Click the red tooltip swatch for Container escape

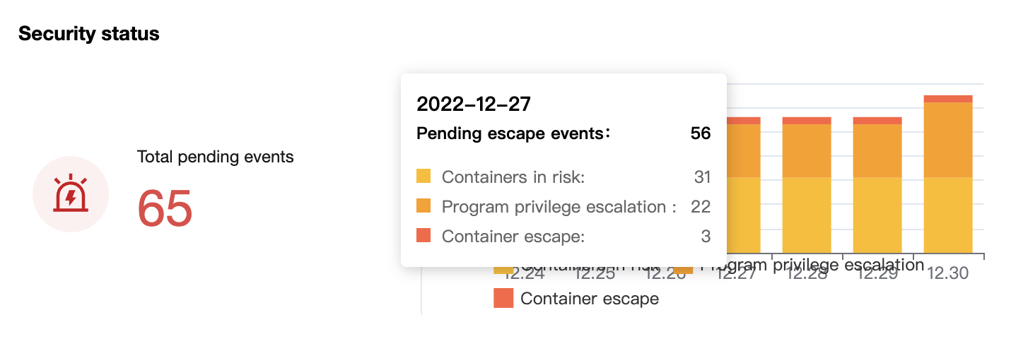tap(423, 236)
